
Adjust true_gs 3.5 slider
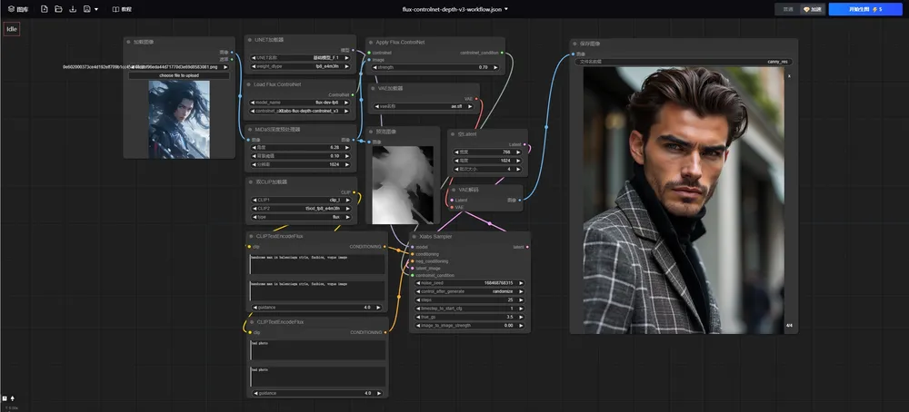pos(470,317)
